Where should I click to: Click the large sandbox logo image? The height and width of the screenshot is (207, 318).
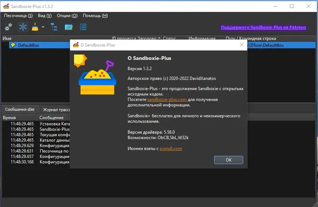pyautogui.click(x=95, y=74)
